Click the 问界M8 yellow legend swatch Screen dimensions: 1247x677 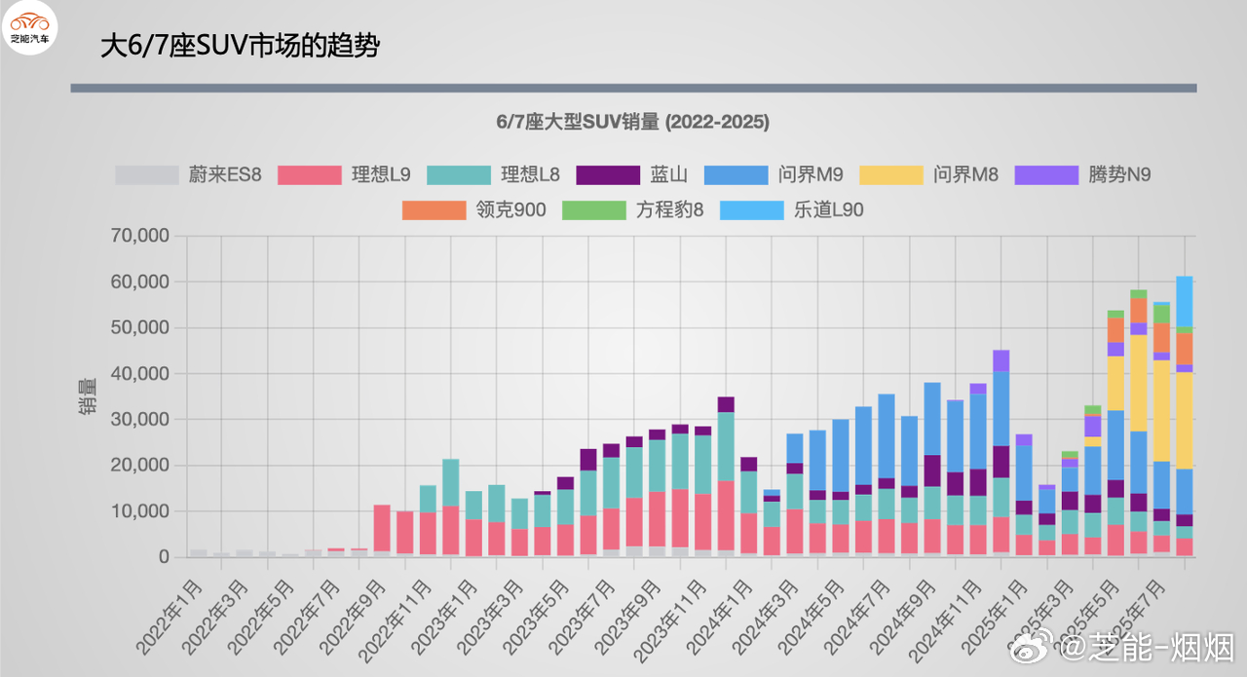coord(891,175)
